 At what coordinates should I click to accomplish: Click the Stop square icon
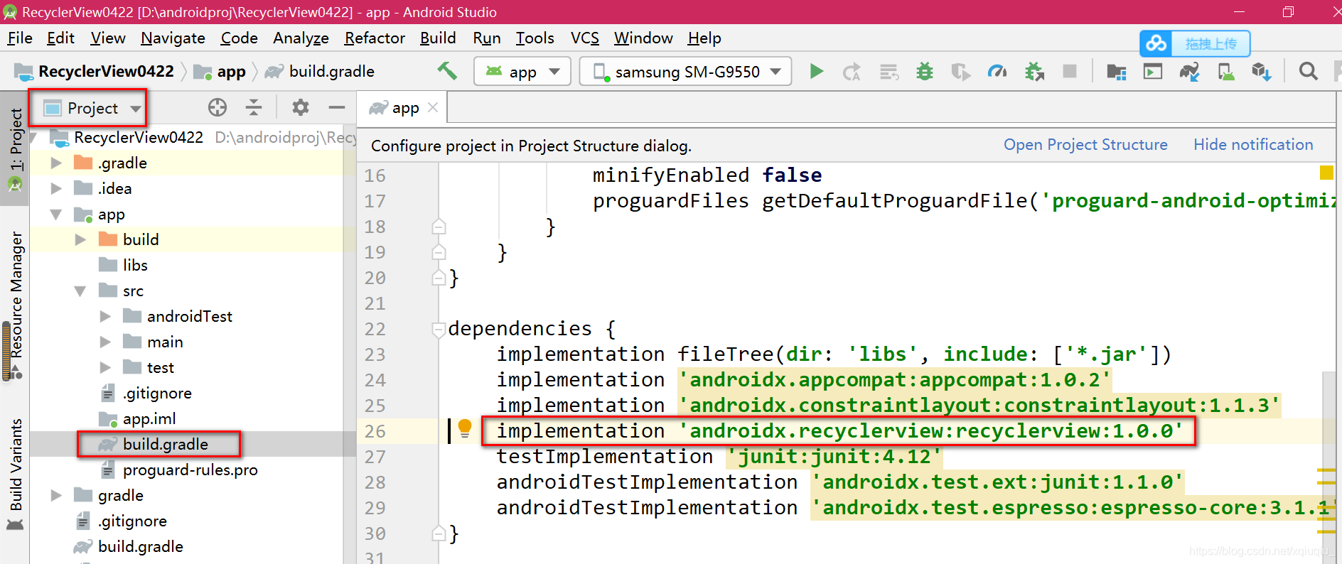pyautogui.click(x=1070, y=71)
